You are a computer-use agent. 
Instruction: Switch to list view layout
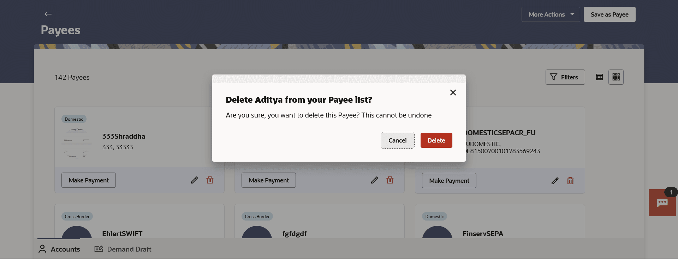599,77
